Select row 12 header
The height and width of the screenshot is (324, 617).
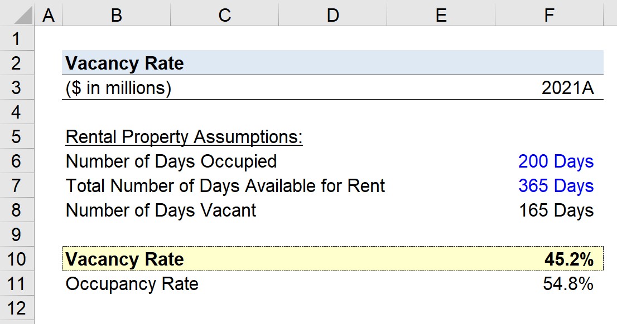[17, 308]
